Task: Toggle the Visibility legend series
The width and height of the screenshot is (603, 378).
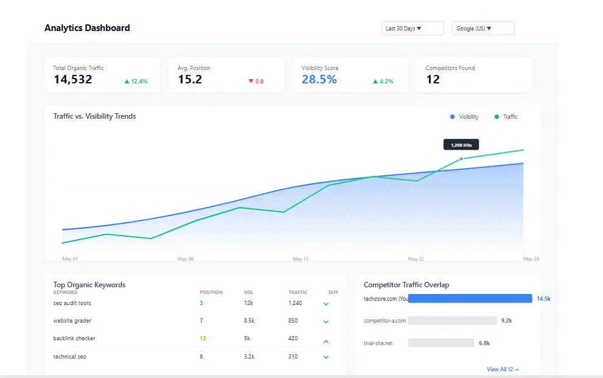Action: tap(464, 117)
